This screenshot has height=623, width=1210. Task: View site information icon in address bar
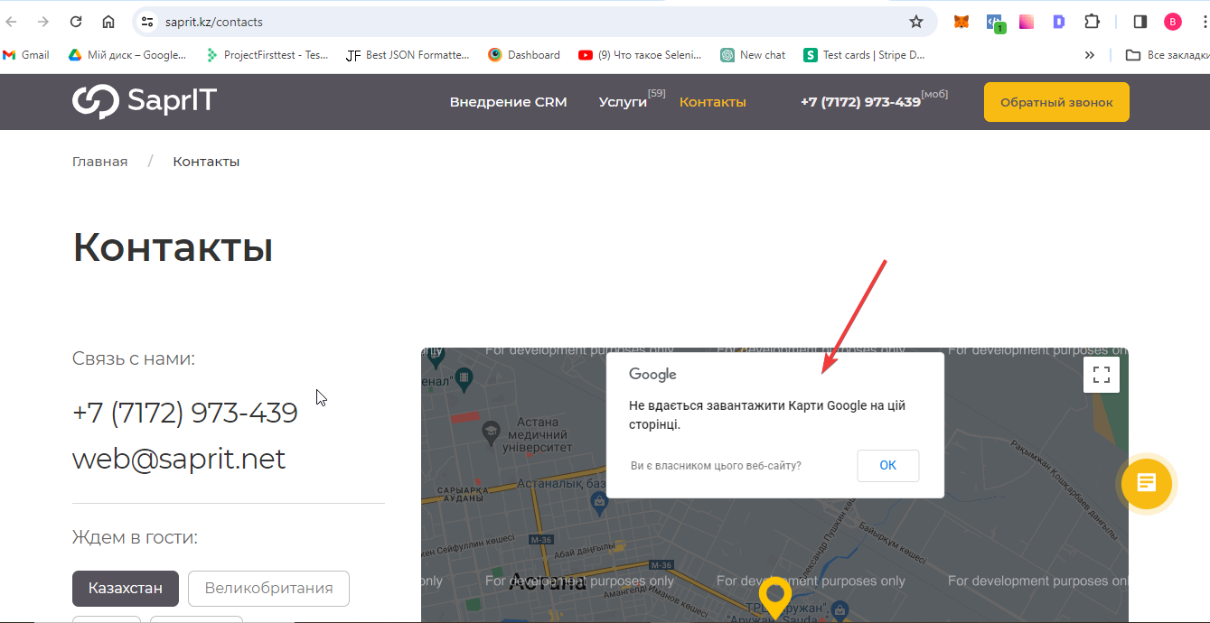pyautogui.click(x=148, y=22)
